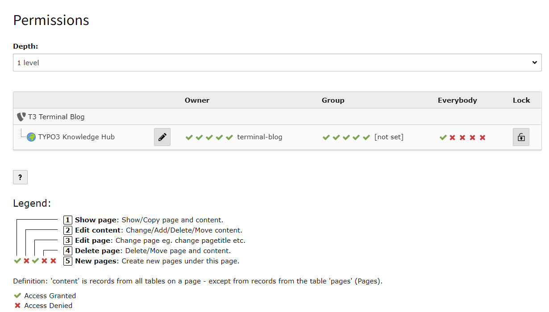Click the Legend heading

[32, 204]
